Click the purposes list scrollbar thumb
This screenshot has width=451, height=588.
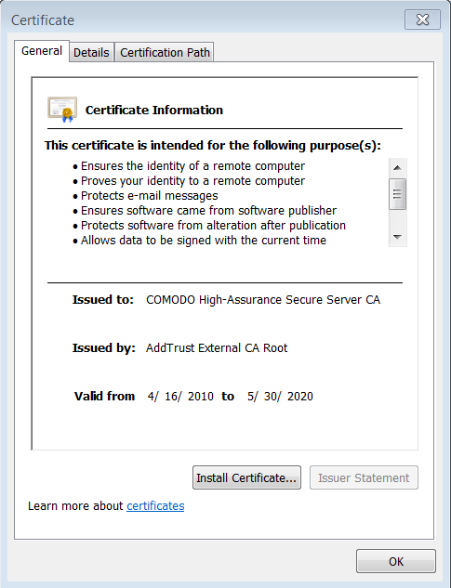click(397, 194)
